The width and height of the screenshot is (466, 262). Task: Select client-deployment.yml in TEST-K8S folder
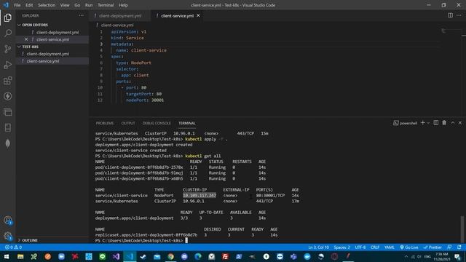(x=47, y=54)
